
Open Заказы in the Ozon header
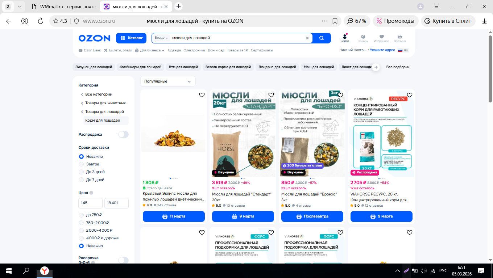363,38
